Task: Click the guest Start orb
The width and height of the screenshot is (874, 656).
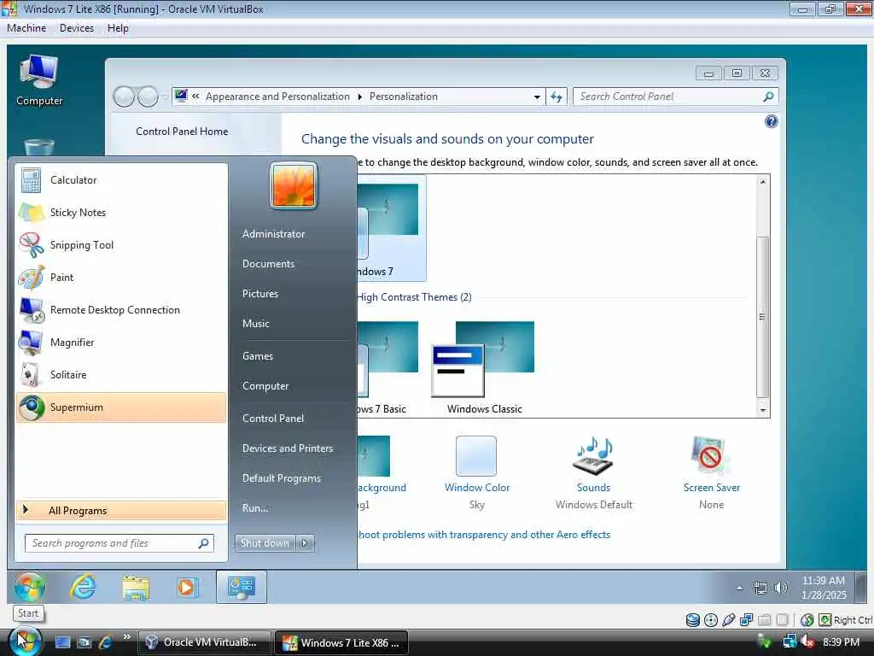Action: coord(30,587)
